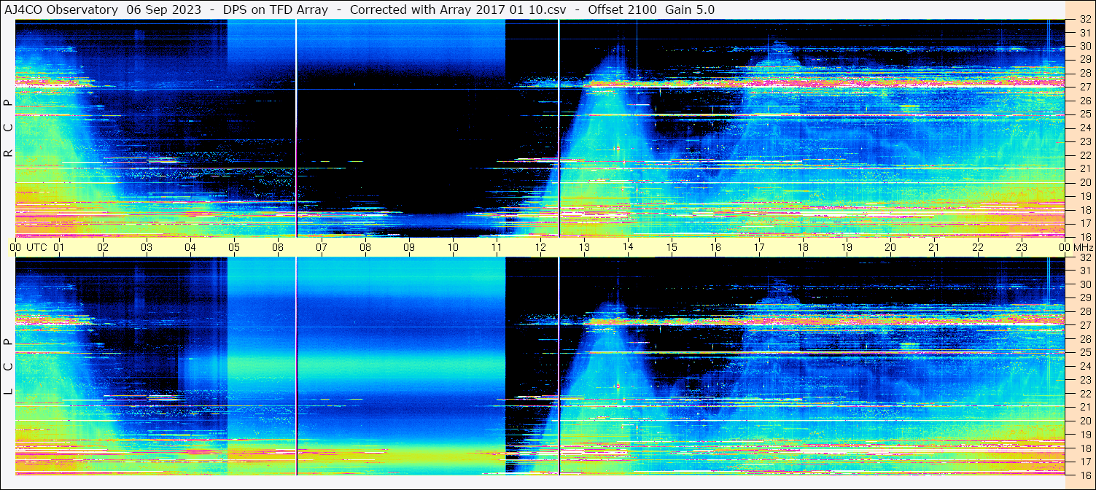Select hour 15 on the time axis
Screen dimensions: 1096x490
[x=672, y=248]
